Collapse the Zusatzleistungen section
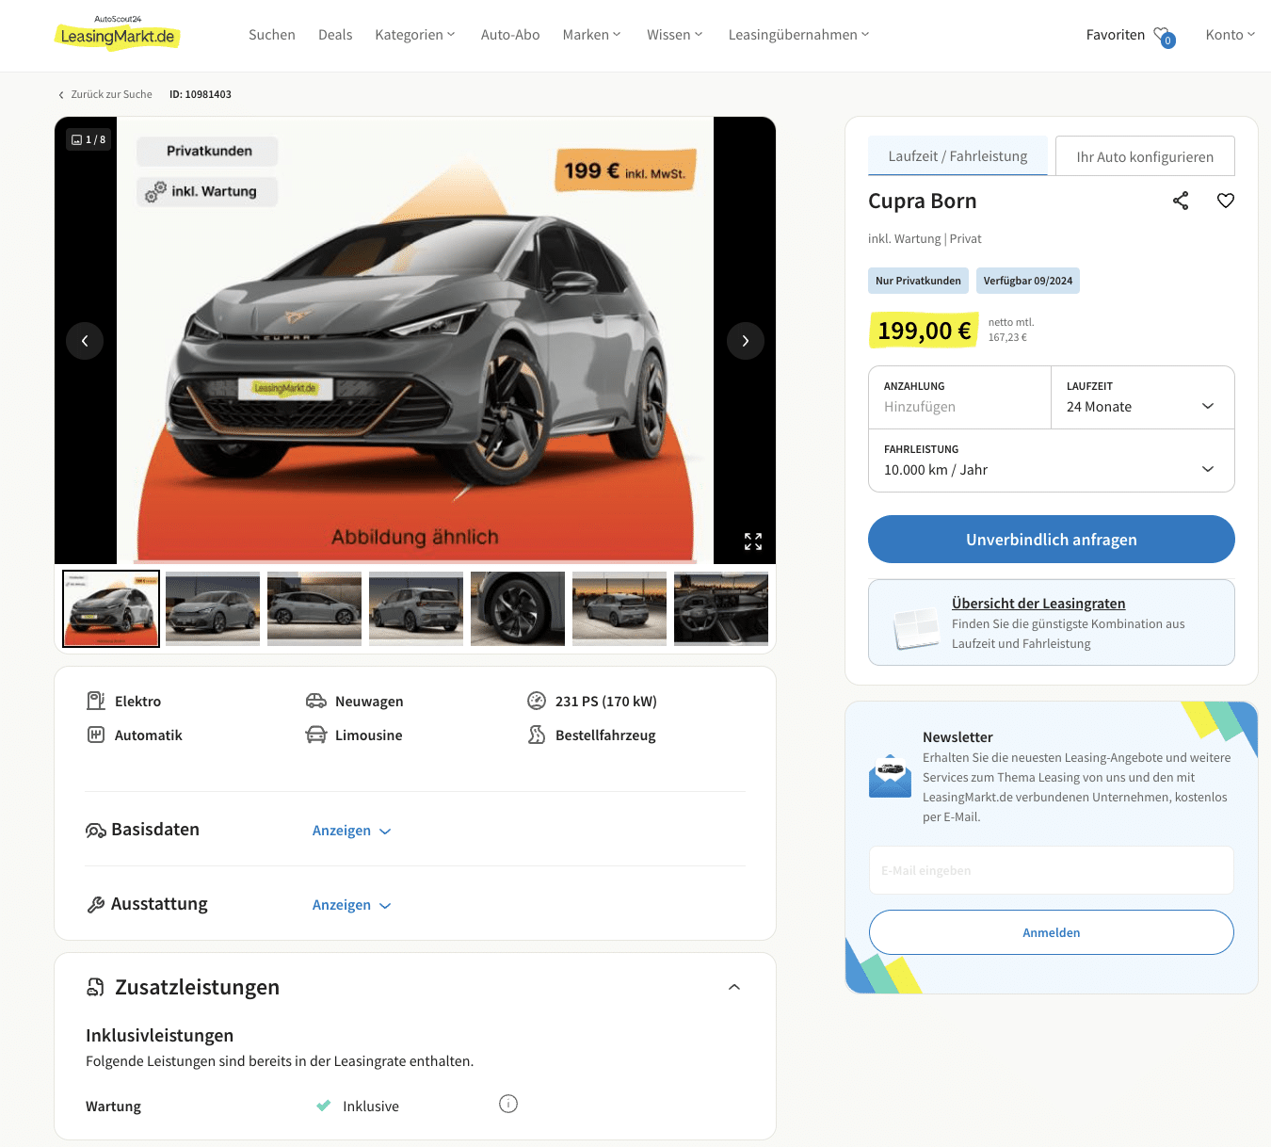Image resolution: width=1271 pixels, height=1147 pixels. 734,987
